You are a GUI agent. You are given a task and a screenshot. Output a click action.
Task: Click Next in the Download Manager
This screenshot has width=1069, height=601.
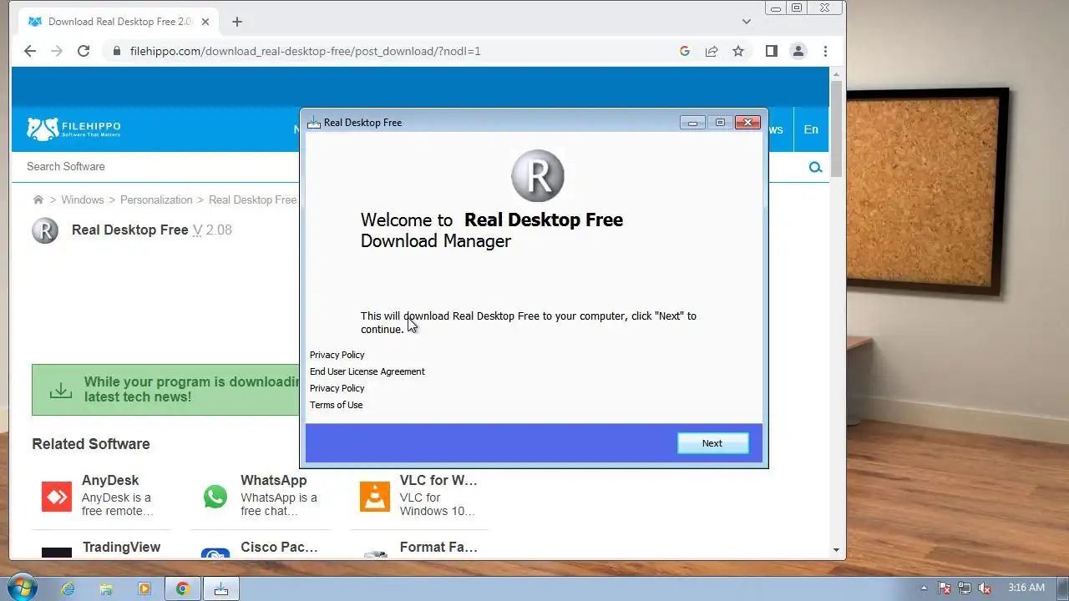tap(712, 443)
